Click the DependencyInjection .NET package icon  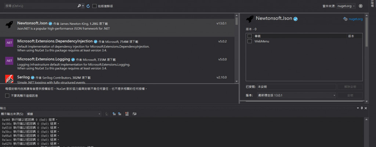(x=9, y=43)
